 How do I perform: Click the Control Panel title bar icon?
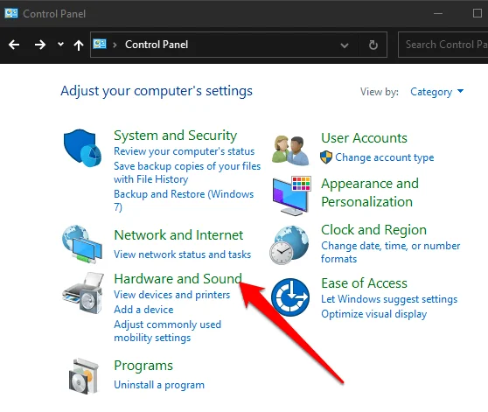pos(11,13)
